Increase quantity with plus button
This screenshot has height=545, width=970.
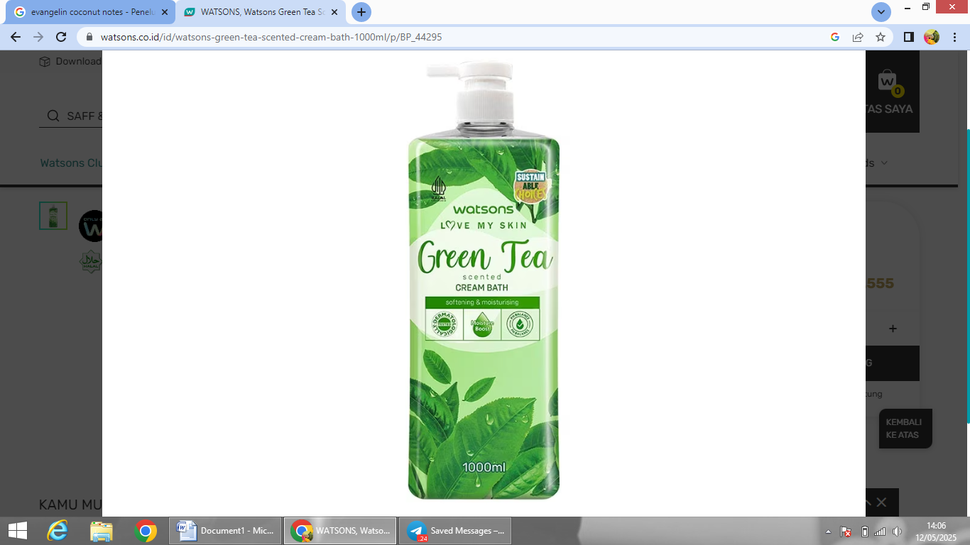pyautogui.click(x=893, y=329)
